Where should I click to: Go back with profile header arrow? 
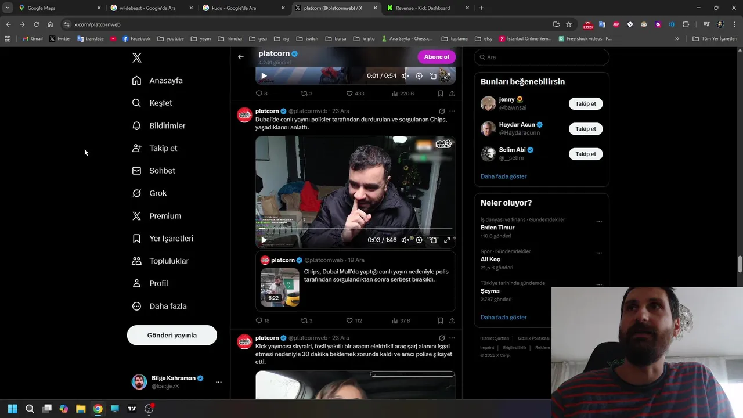tap(241, 57)
